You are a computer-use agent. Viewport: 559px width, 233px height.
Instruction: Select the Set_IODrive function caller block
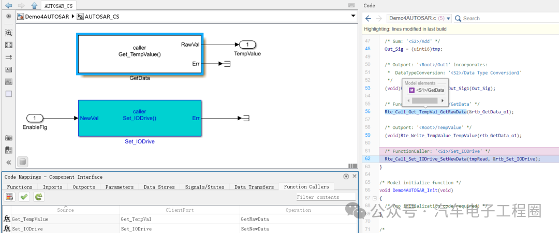(x=139, y=118)
